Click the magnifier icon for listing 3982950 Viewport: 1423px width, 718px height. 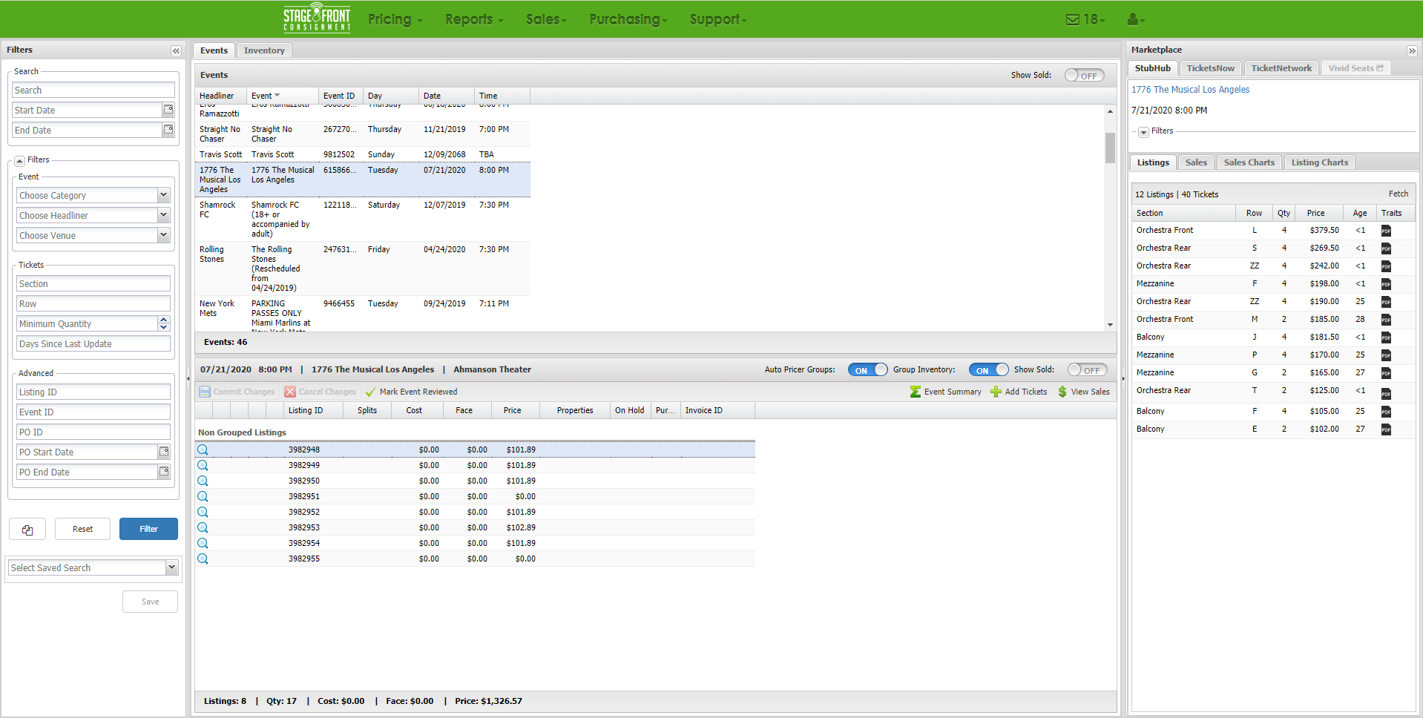pyautogui.click(x=203, y=481)
